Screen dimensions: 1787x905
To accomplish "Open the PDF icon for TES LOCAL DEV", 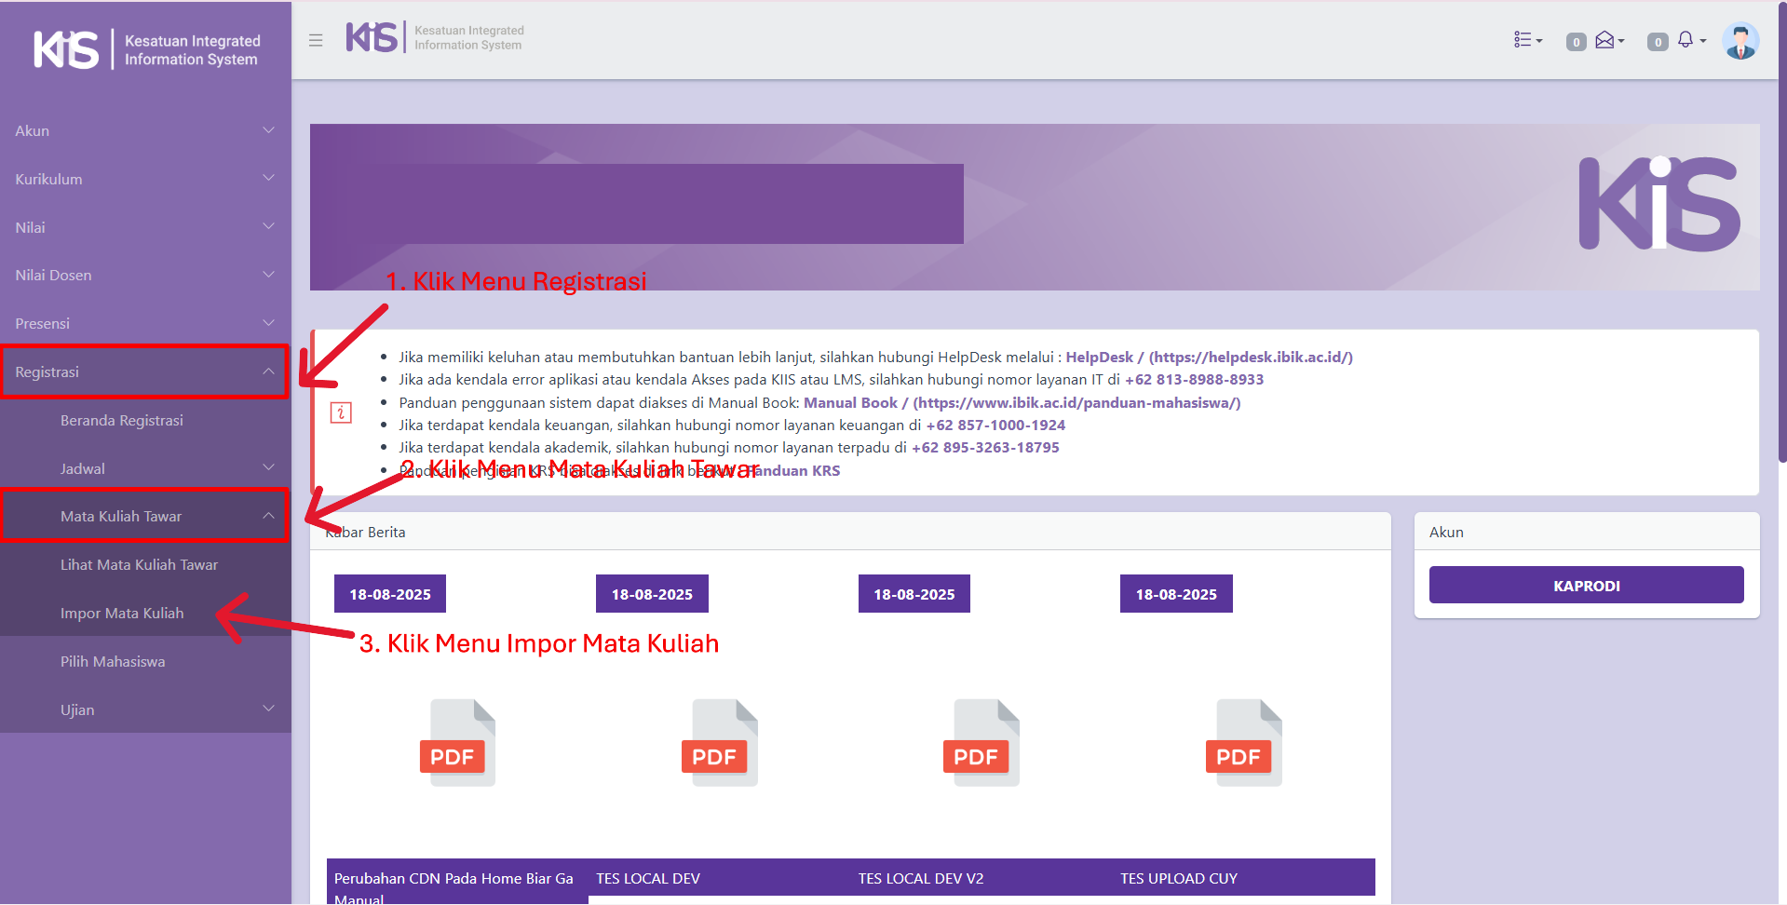I will (x=724, y=743).
